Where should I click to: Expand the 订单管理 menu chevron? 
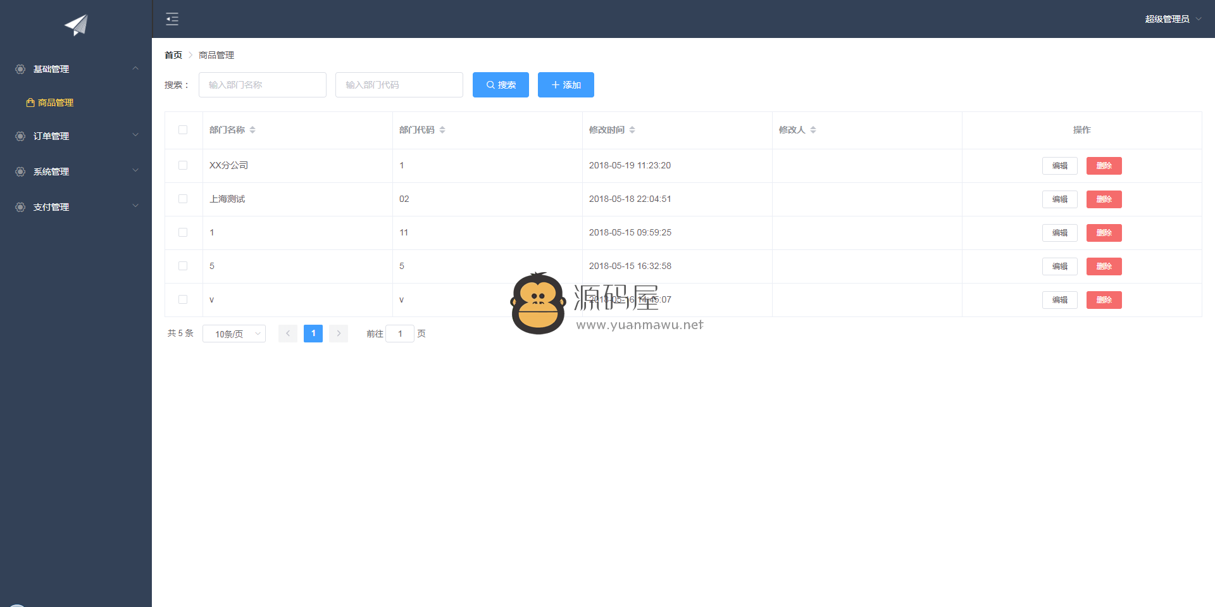click(135, 135)
